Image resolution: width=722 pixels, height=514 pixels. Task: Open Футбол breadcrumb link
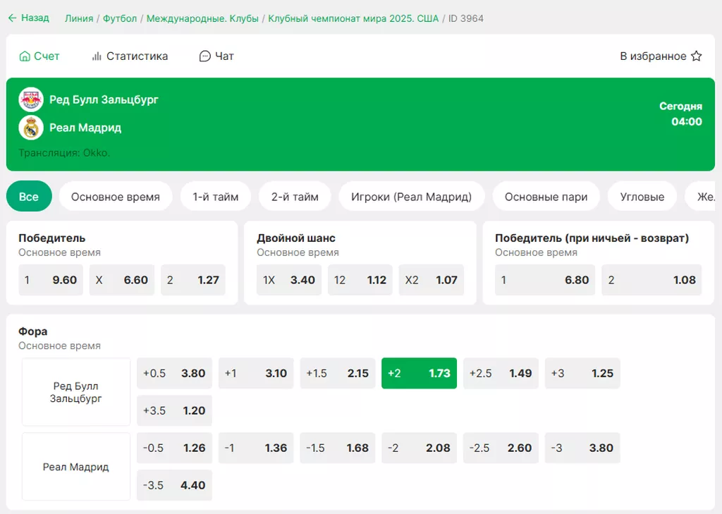[x=120, y=18]
